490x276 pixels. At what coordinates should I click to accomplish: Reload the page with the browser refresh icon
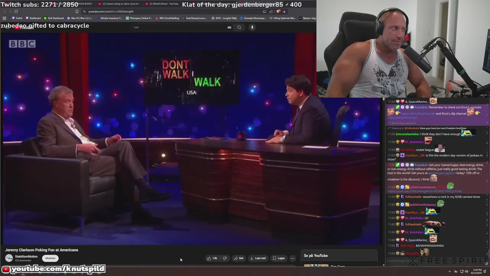pos(16,11)
